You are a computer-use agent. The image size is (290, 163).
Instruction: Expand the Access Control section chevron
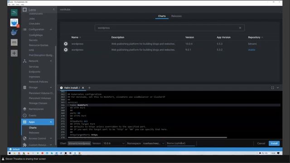(x=51, y=139)
